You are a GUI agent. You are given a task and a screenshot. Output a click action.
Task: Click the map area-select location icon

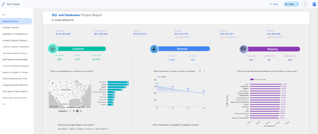click(53, 83)
